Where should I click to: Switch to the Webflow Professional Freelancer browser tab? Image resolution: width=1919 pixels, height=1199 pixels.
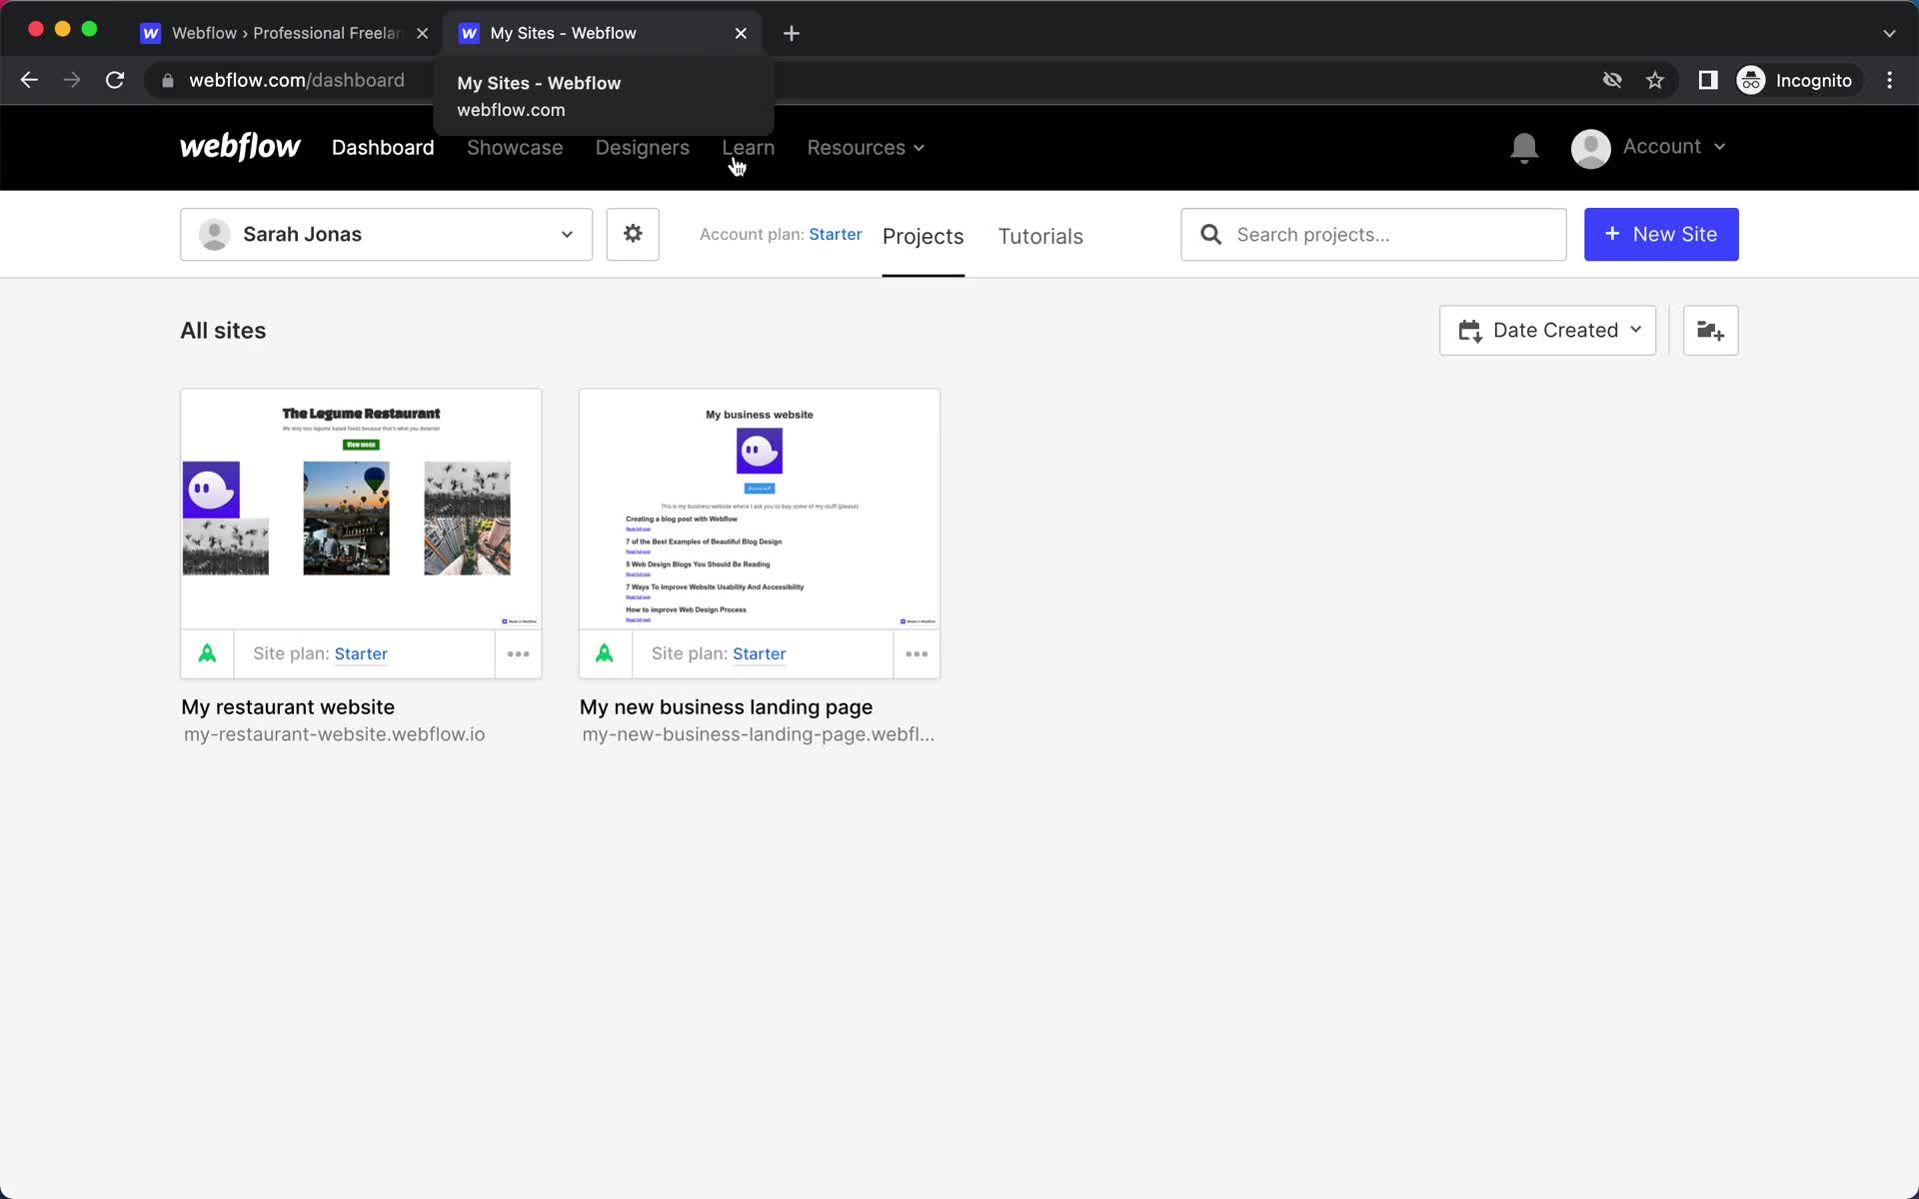tap(285, 33)
